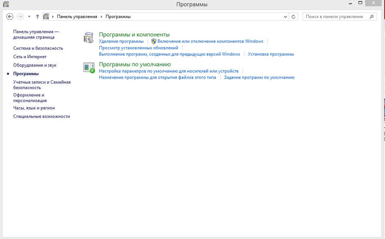Open Система и безопасность in sidebar

click(x=38, y=48)
